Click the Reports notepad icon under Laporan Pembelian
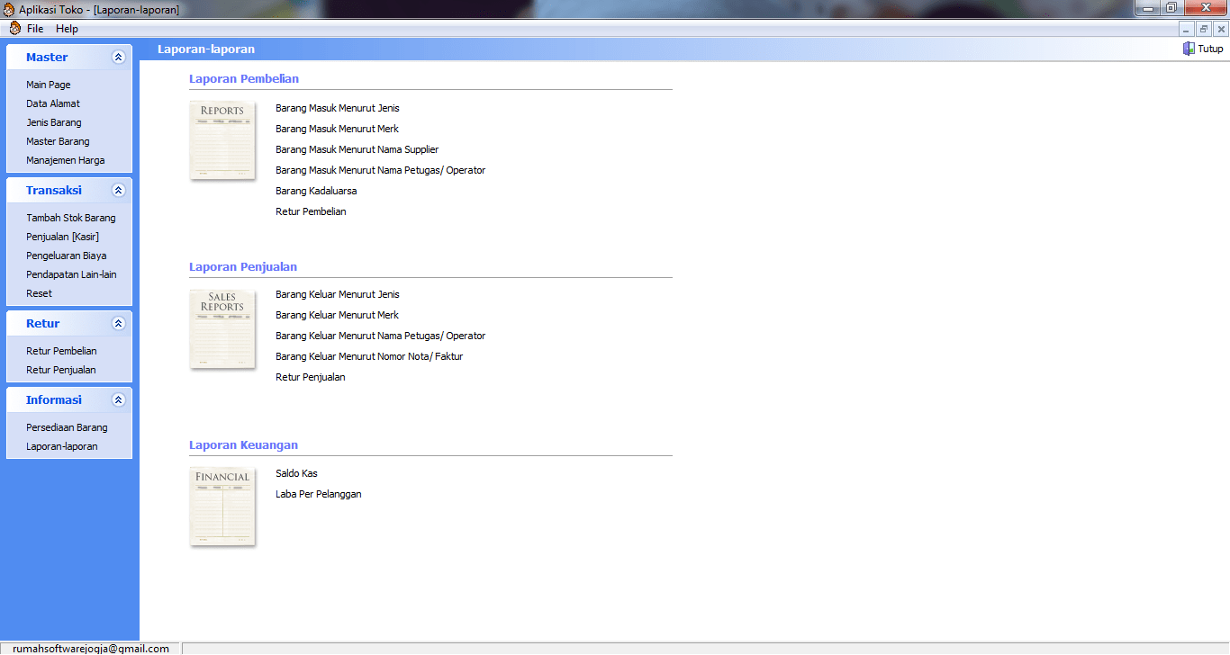This screenshot has height=655, width=1230. (222, 140)
